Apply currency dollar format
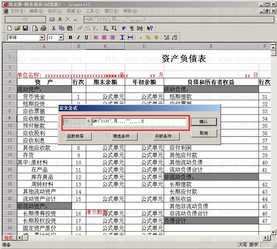 [x=156, y=38]
